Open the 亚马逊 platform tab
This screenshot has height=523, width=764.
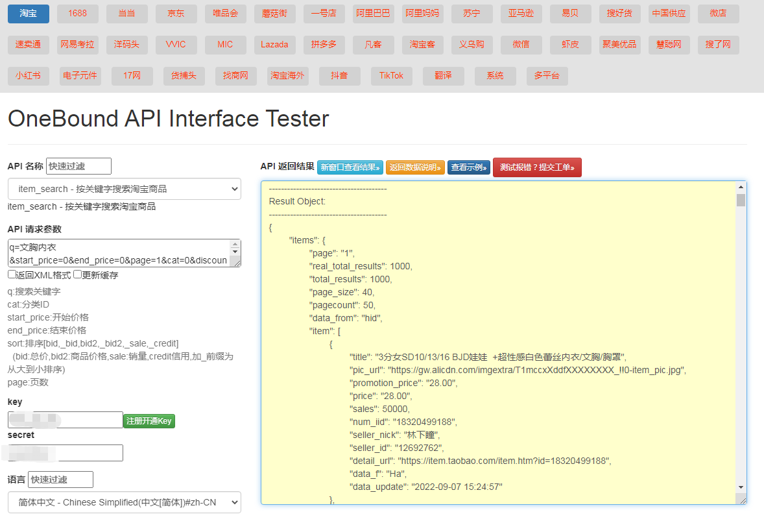(521, 14)
